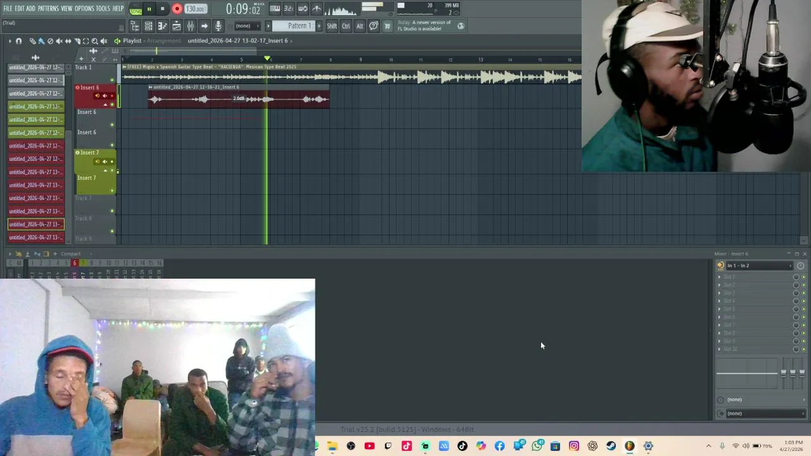Click the Ctrl key button

click(x=346, y=26)
